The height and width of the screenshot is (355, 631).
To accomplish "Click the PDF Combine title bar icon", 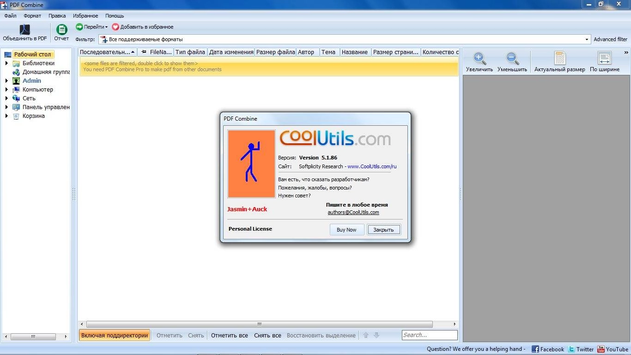I will click(4, 5).
